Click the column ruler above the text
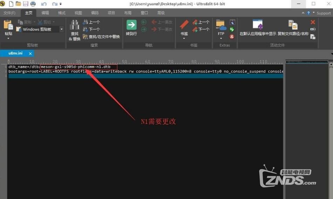The width and height of the screenshot is (333, 199). click(145, 62)
